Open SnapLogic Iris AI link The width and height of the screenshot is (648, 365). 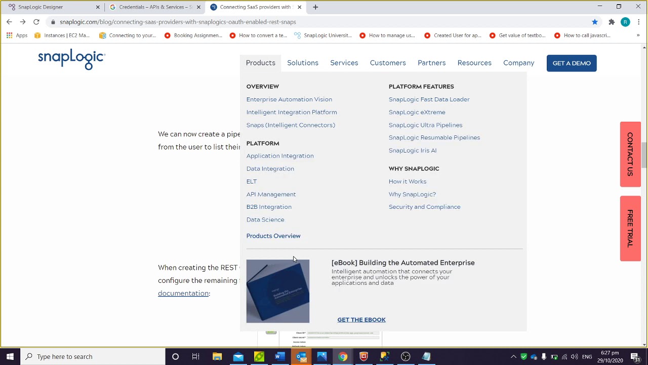click(413, 151)
